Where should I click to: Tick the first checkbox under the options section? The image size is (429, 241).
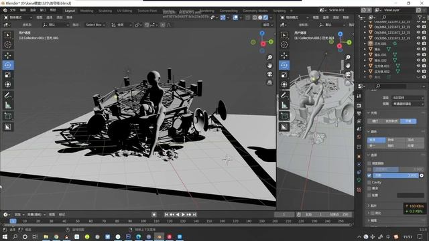(369, 163)
